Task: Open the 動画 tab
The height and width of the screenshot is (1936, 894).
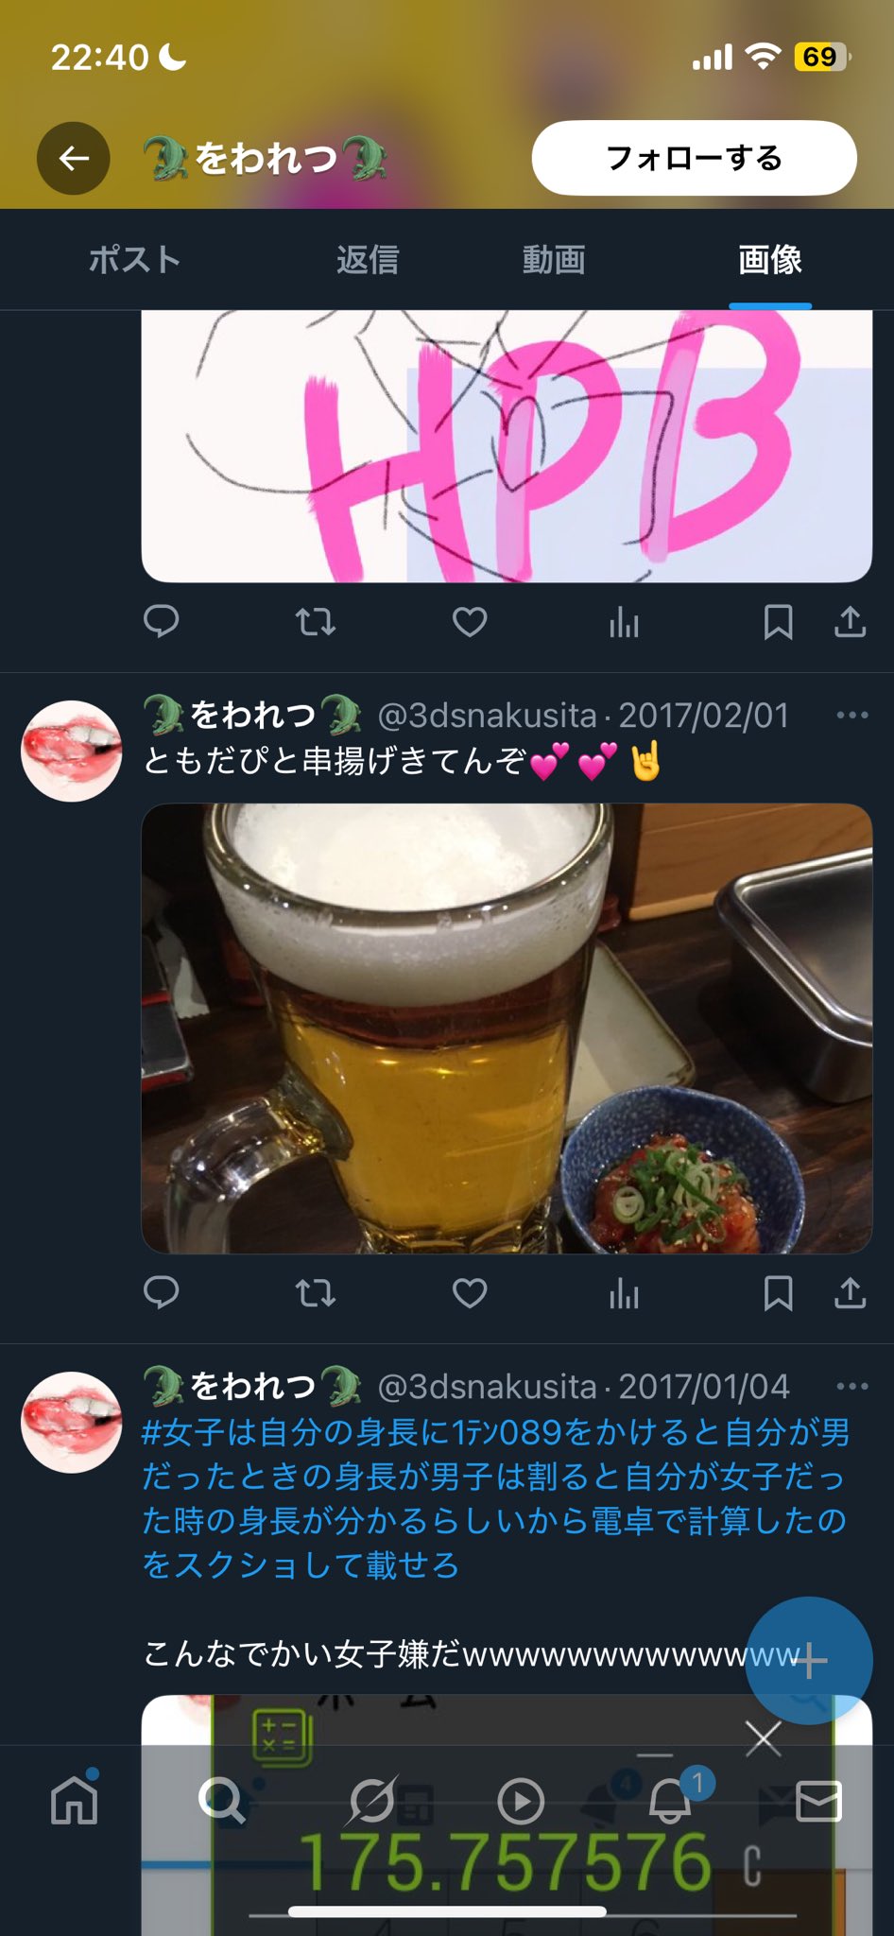Action: (554, 259)
